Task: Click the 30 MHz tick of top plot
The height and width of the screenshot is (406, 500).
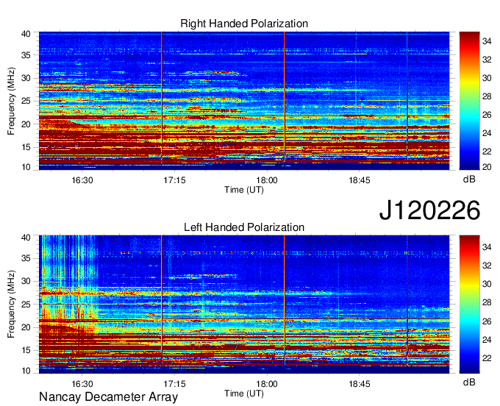Action: pyautogui.click(x=26, y=78)
